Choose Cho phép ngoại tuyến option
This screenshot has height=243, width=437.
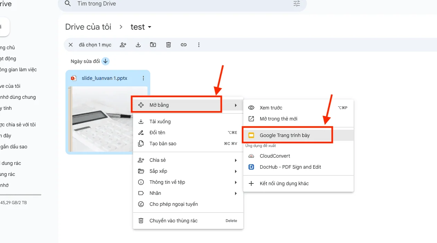tap(188, 204)
